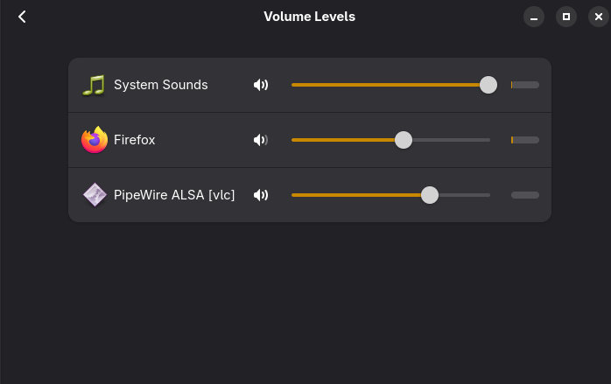Click the Firefox volume slider handle
Image resolution: width=611 pixels, height=384 pixels.
(x=403, y=140)
